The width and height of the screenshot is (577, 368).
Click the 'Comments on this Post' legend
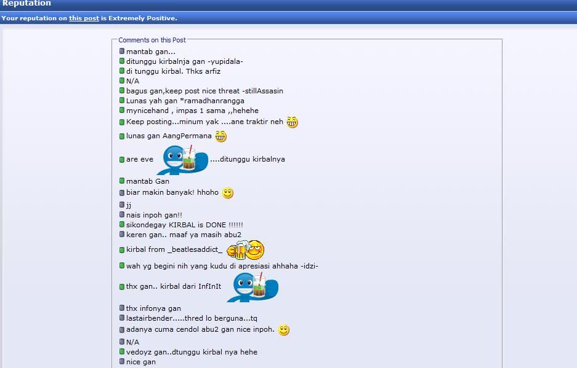point(152,40)
